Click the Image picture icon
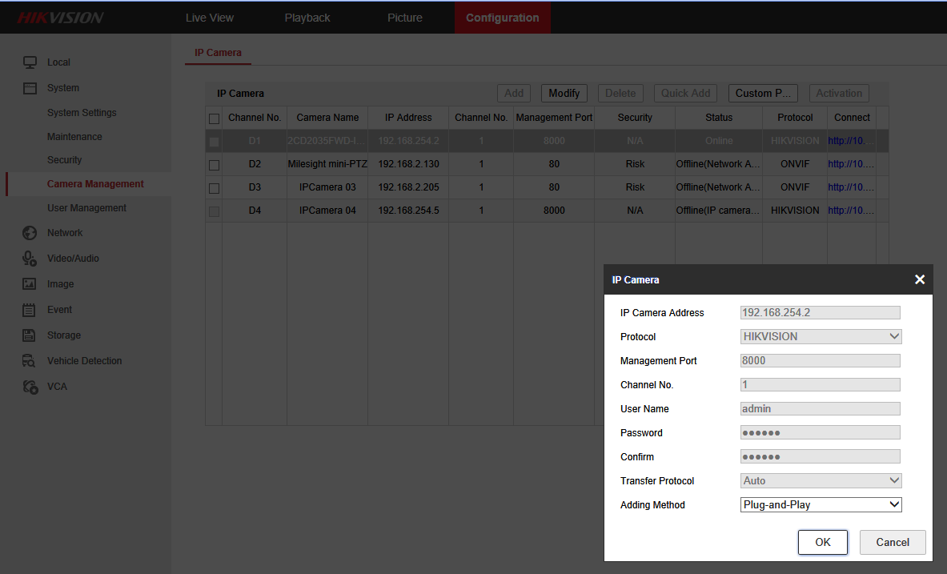Image resolution: width=947 pixels, height=574 pixels. 30,284
